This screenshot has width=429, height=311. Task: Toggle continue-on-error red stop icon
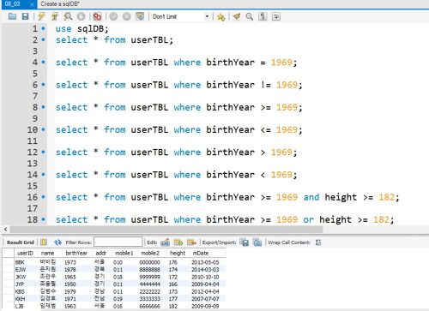click(97, 16)
